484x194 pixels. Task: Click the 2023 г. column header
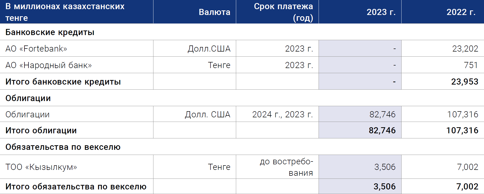pos(381,12)
